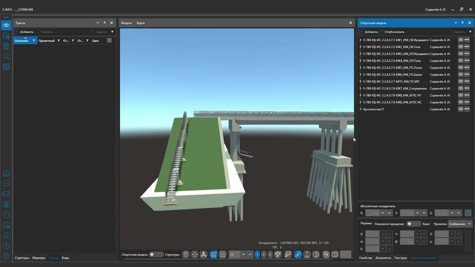The width and height of the screenshot is (475, 267).
Task: Hide the ЮК2_ИМ_ОК.Тела model with eye icon
Action: 461,47
